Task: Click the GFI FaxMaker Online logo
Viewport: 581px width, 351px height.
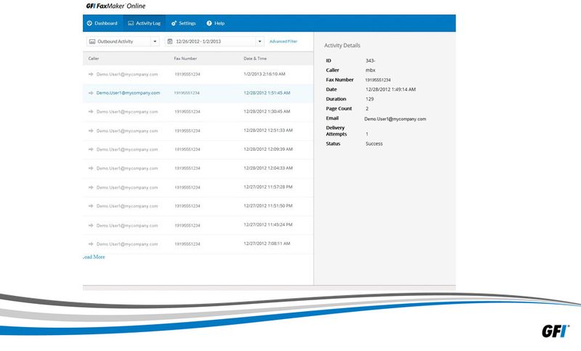Action: tap(115, 6)
